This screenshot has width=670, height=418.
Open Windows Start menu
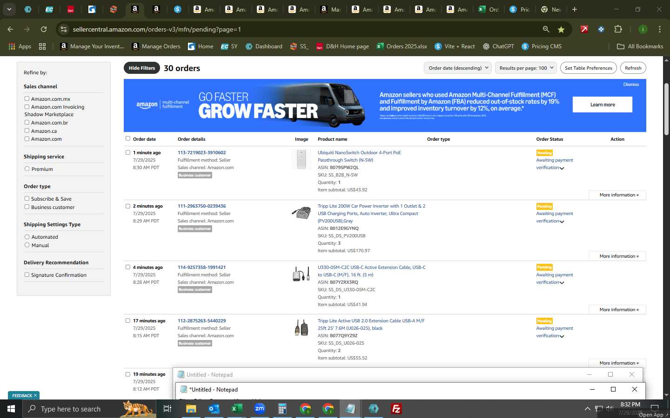click(11, 409)
